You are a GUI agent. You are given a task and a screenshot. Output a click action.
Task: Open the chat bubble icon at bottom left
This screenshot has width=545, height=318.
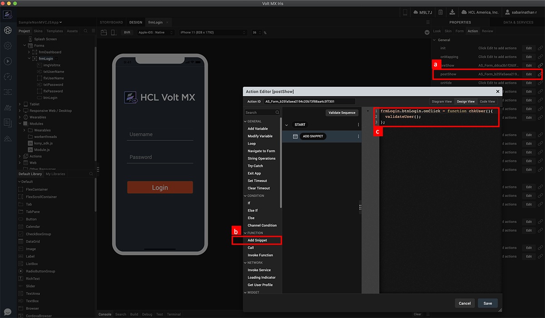(x=7, y=312)
